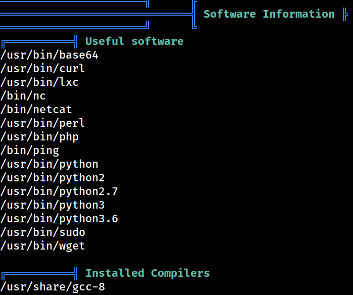The width and height of the screenshot is (353, 295).
Task: Select the /usr/share/gcc-8 line
Action: coord(53,287)
